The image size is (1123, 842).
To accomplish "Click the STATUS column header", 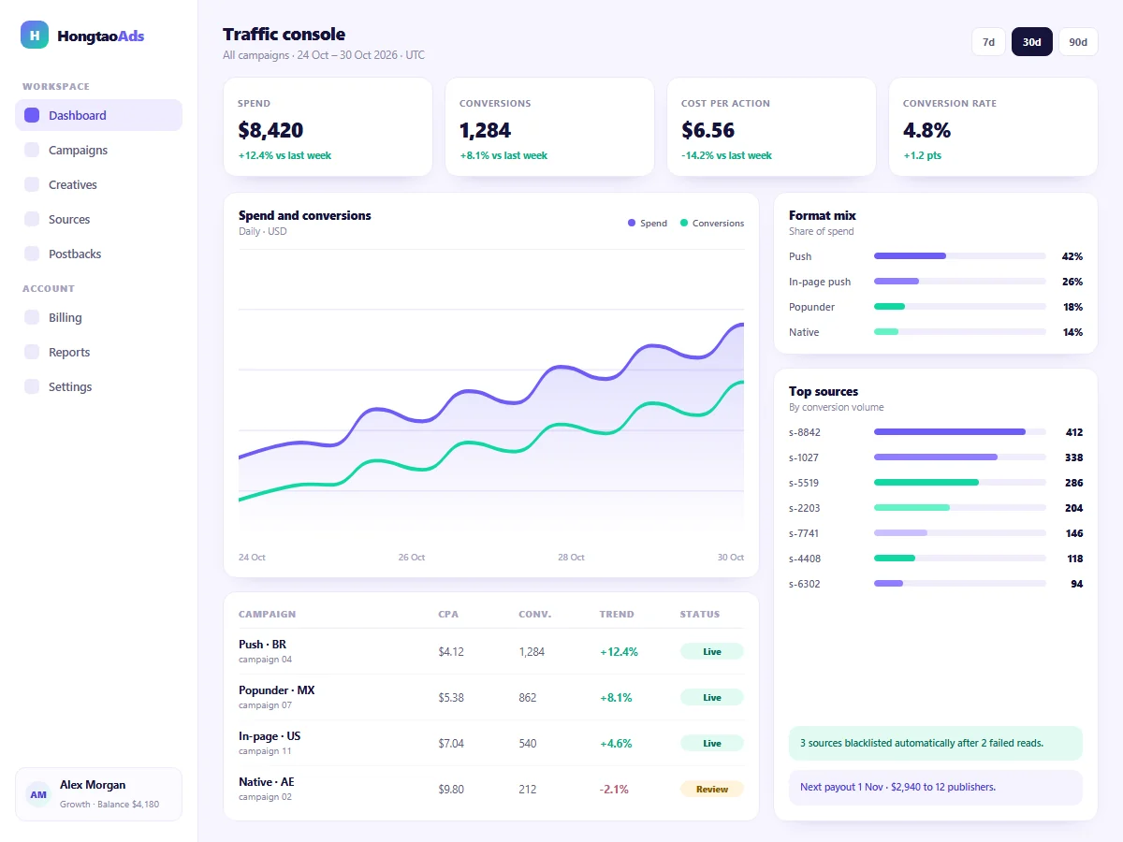I will coord(700,615).
